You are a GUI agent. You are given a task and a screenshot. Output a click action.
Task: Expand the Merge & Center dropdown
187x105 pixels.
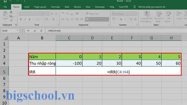point(107,19)
